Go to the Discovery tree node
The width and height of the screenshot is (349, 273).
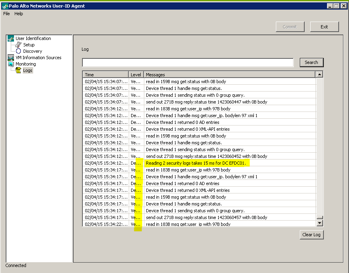click(x=32, y=51)
